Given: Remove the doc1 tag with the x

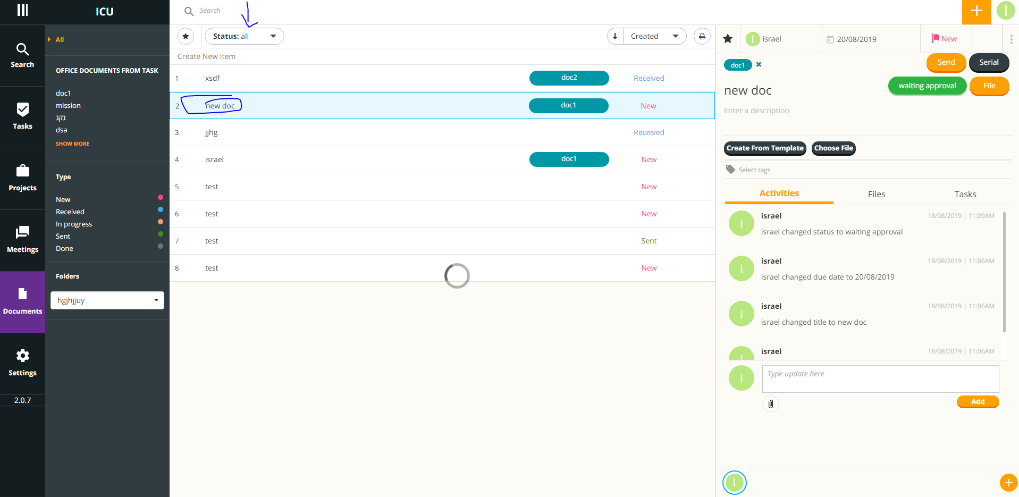Looking at the screenshot, I should pos(759,64).
